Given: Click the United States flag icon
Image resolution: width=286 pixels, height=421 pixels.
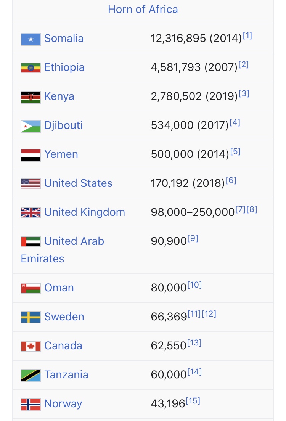Looking at the screenshot, I should [x=31, y=184].
